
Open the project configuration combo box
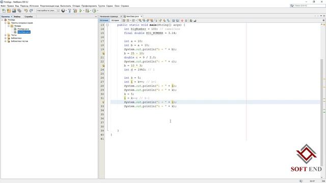[x=48, y=11]
